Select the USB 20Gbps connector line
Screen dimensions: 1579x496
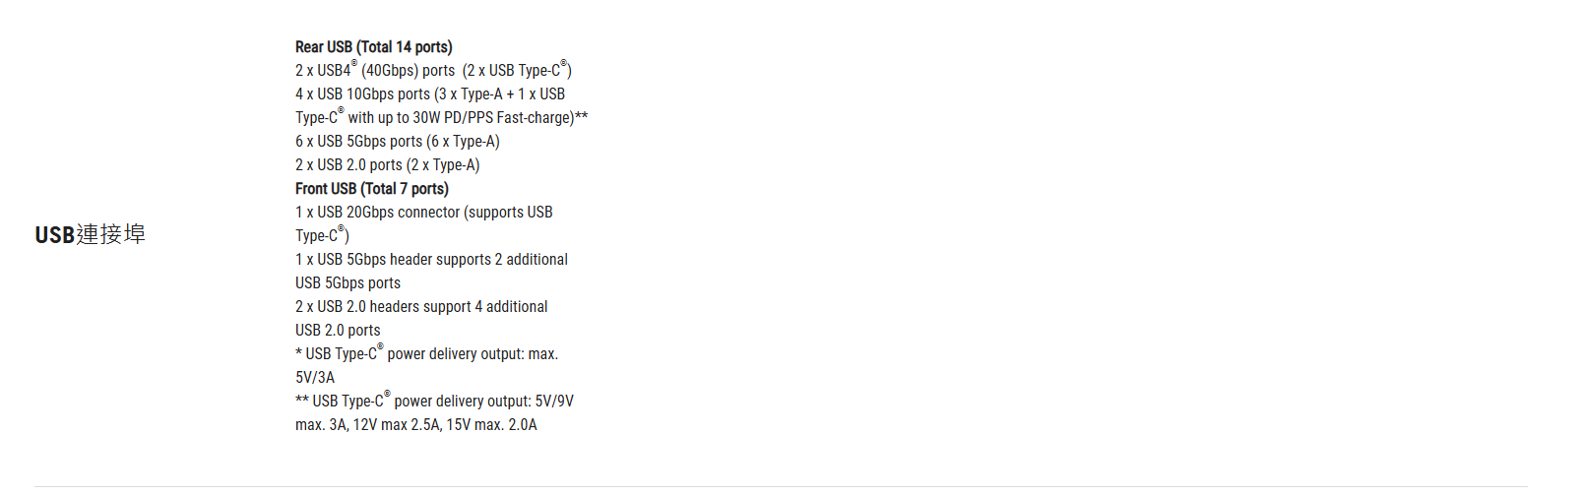point(423,213)
